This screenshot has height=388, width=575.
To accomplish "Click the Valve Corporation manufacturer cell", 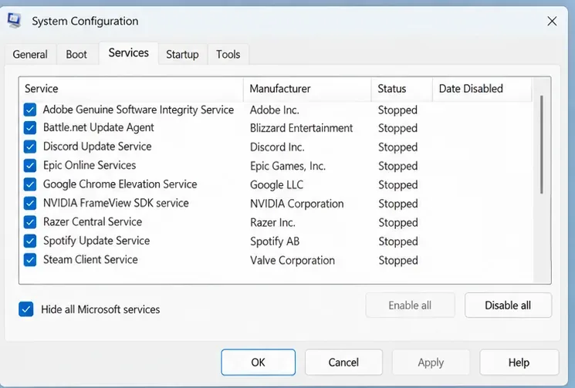I will pos(293,261).
